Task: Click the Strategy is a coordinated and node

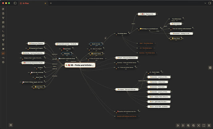Action: [149, 29]
